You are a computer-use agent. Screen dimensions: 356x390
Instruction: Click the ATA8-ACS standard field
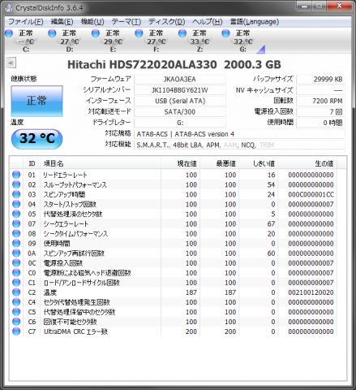[239, 134]
